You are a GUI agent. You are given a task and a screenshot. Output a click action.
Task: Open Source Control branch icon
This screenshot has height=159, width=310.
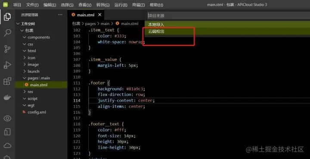tap(7, 49)
